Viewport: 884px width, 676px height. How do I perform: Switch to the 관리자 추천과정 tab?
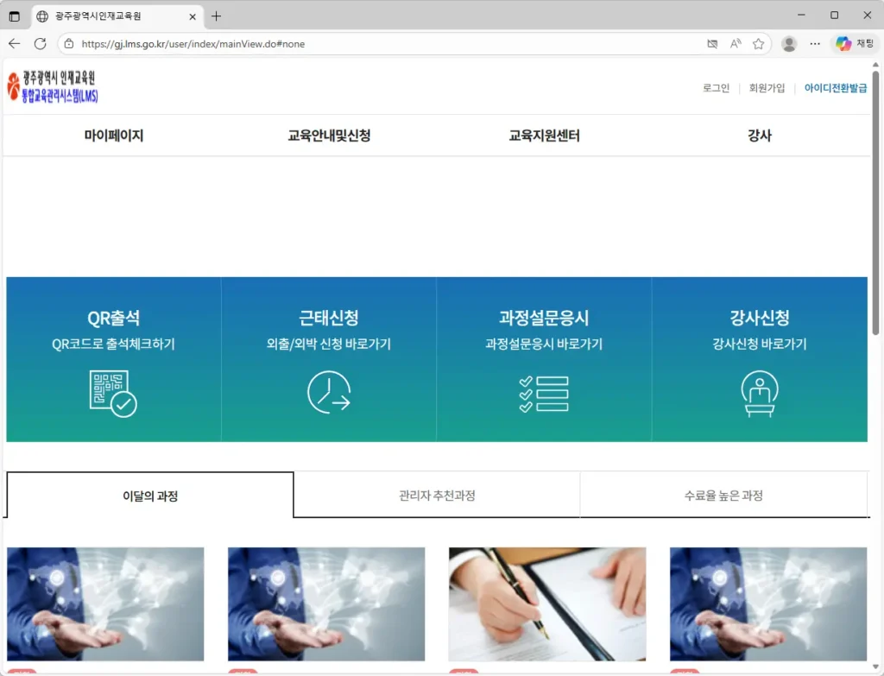(437, 493)
